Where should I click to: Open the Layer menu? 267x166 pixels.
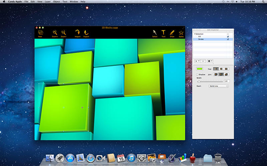[48, 1]
